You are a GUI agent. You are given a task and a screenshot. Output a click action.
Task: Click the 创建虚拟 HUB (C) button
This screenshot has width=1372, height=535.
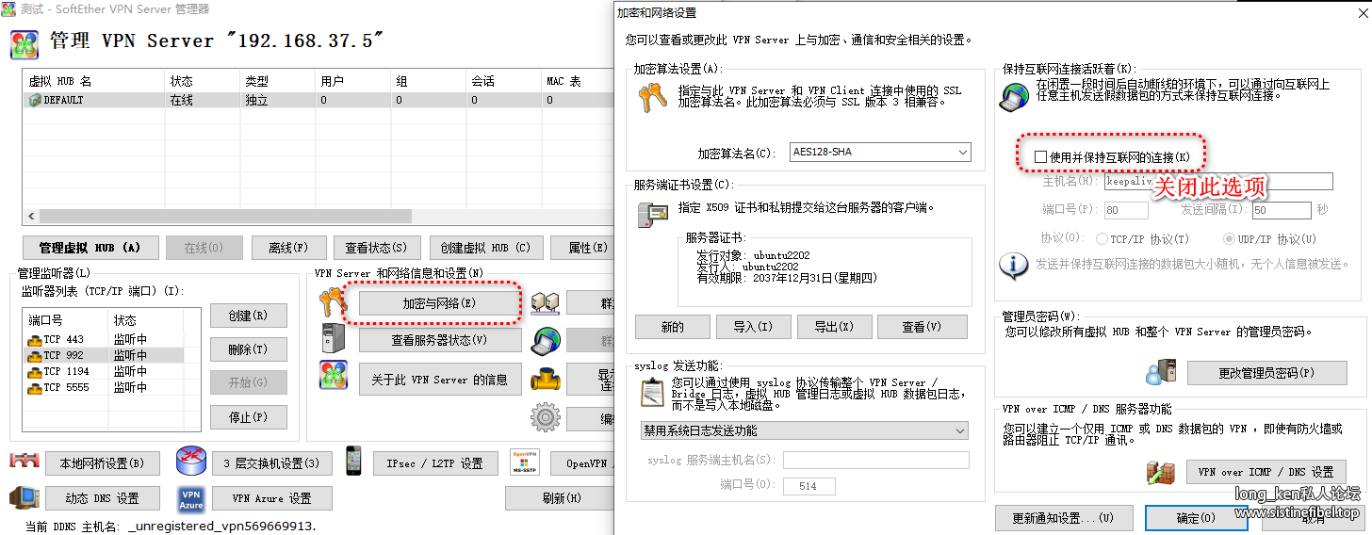485,248
